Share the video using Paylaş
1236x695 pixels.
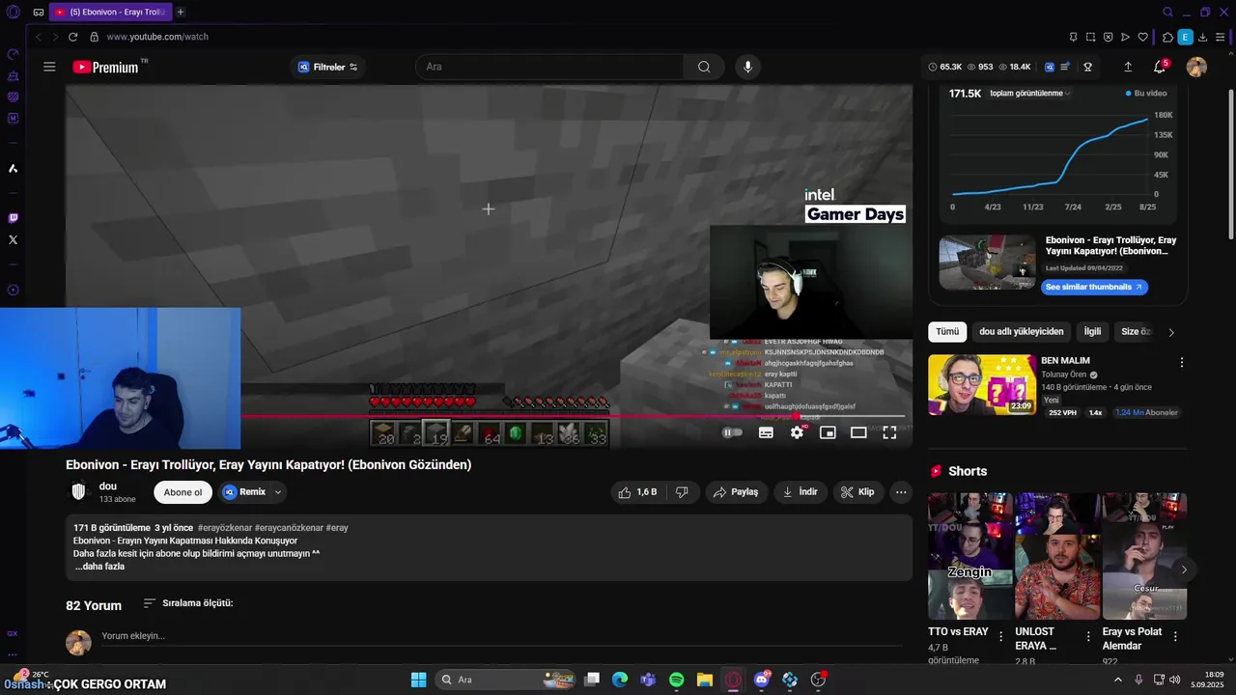[x=736, y=492]
